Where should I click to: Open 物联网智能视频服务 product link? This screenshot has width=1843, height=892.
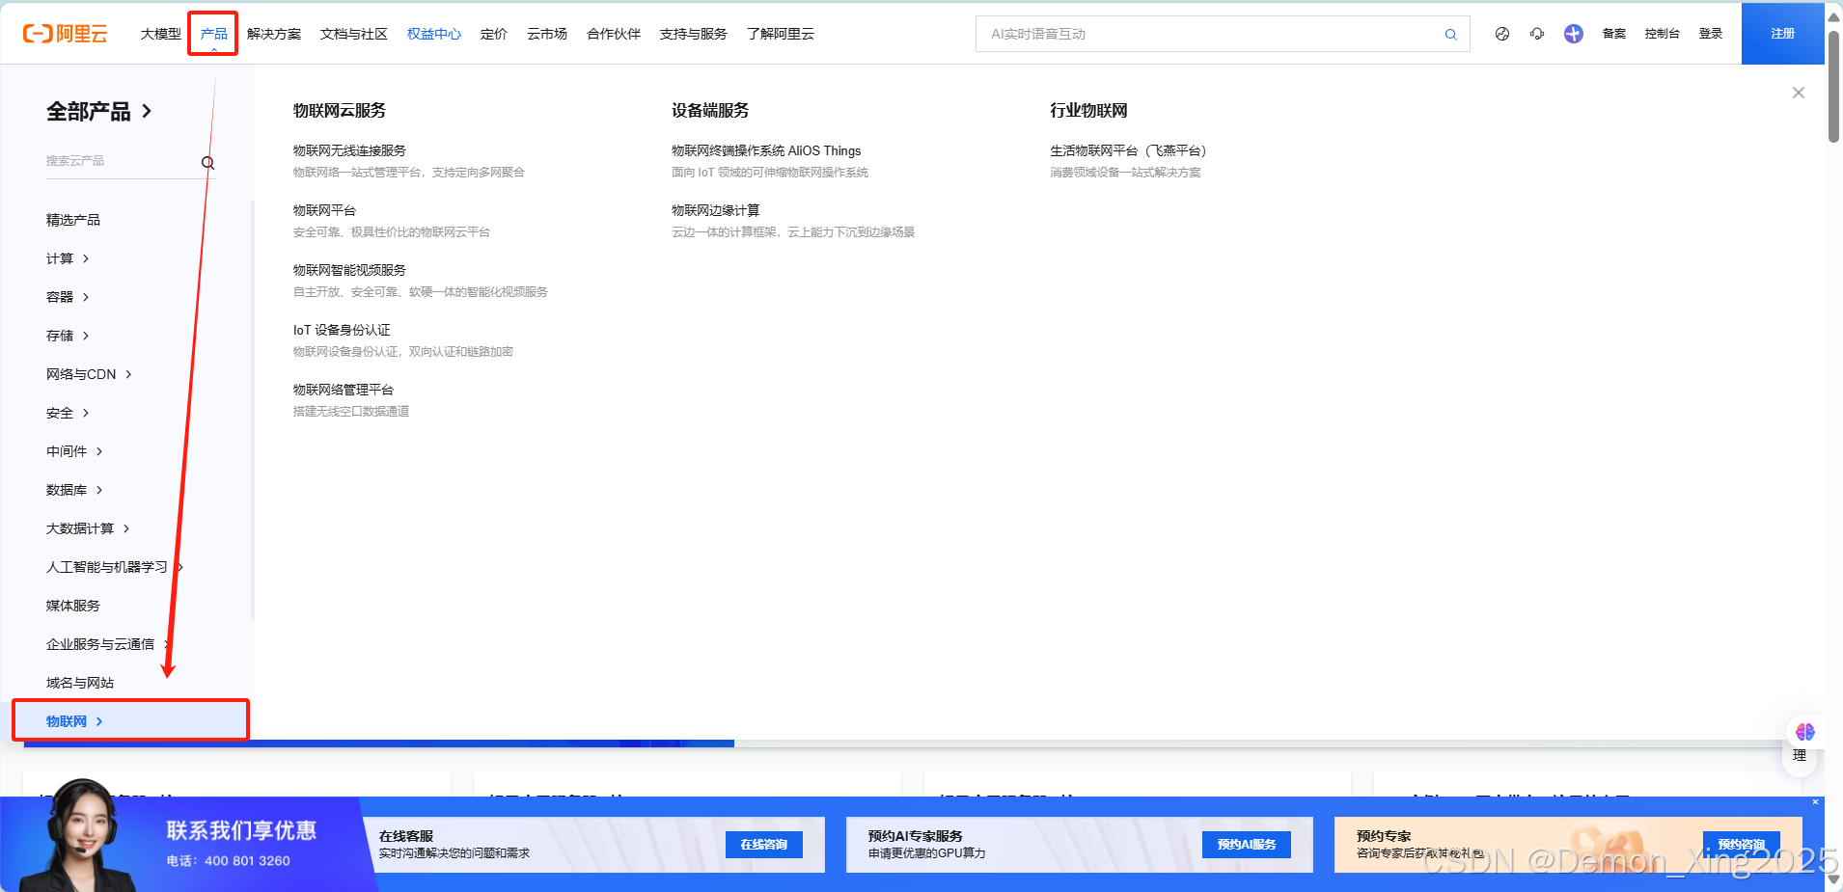349,270
